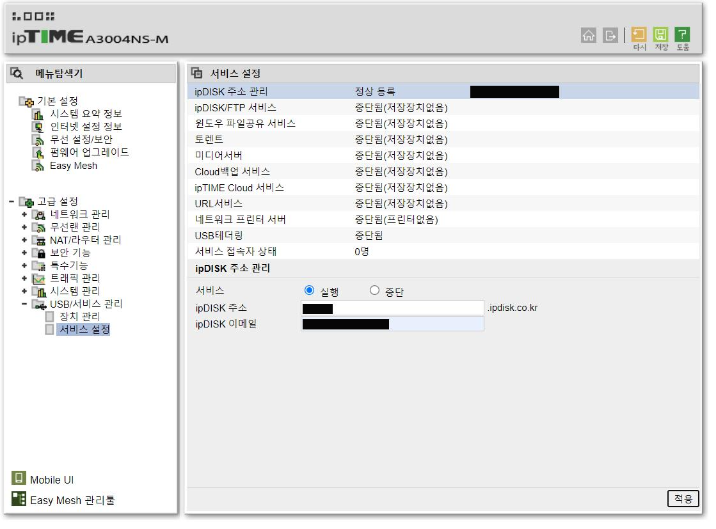Click the 특수기능 icon
This screenshot has width=716, height=529.
[x=39, y=265]
